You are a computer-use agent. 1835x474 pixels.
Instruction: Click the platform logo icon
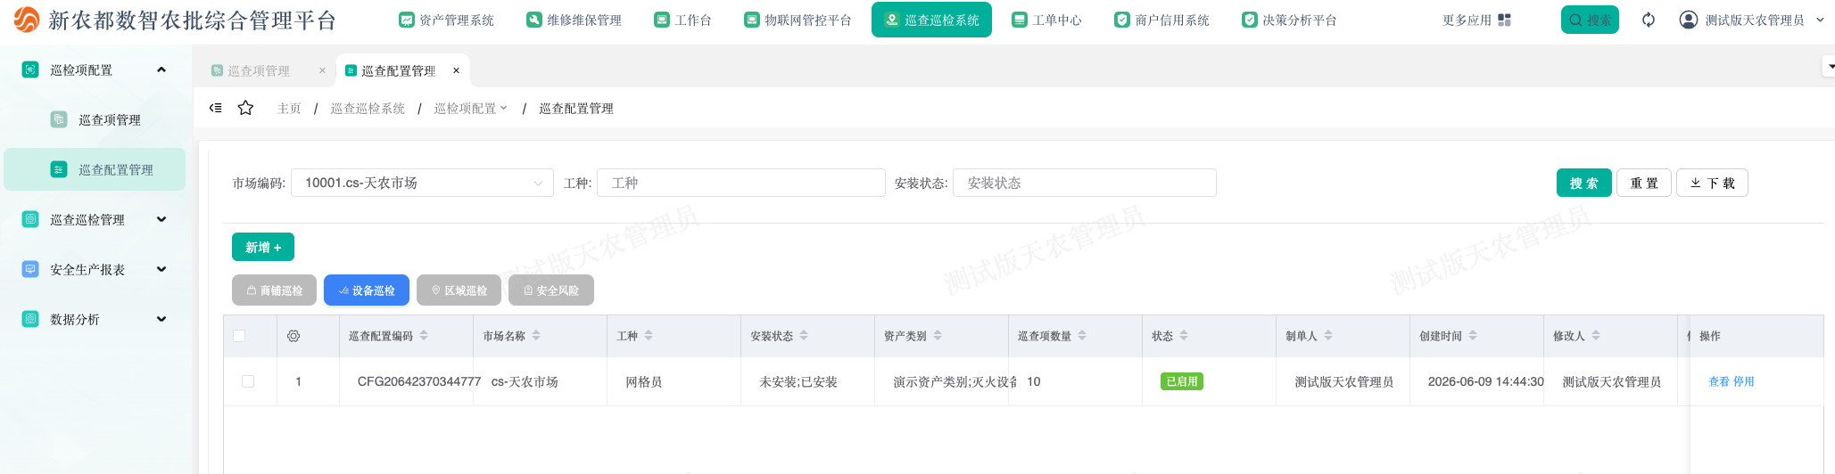27,20
